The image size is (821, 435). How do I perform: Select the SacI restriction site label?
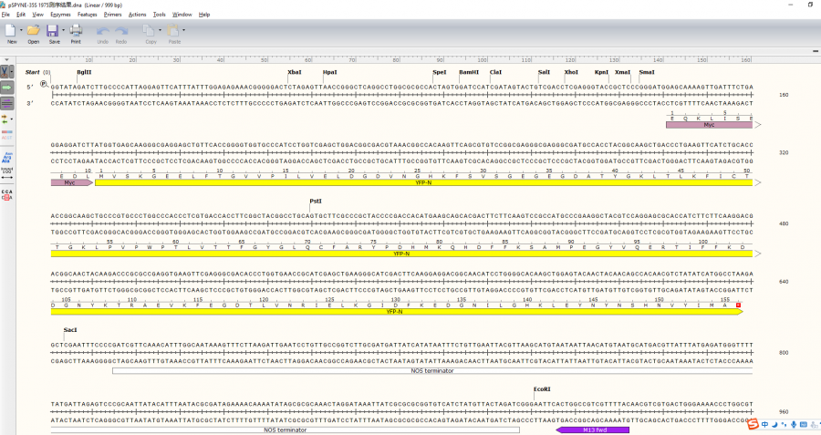(70, 330)
